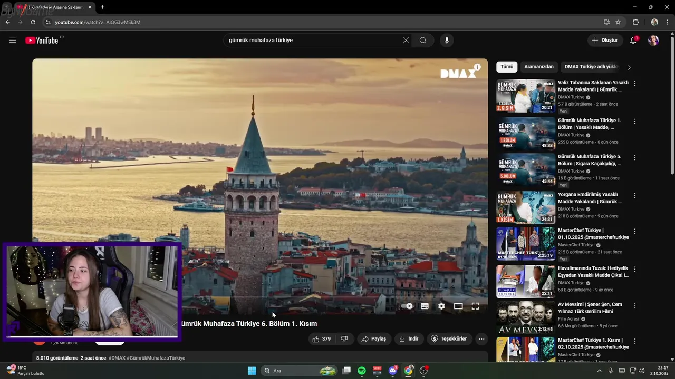Share the video with Paylaş
The width and height of the screenshot is (675, 379).
(x=373, y=339)
